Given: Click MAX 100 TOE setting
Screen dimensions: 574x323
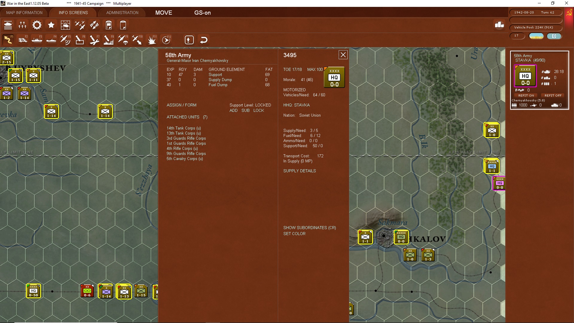Looking at the screenshot, I should click(x=315, y=69).
